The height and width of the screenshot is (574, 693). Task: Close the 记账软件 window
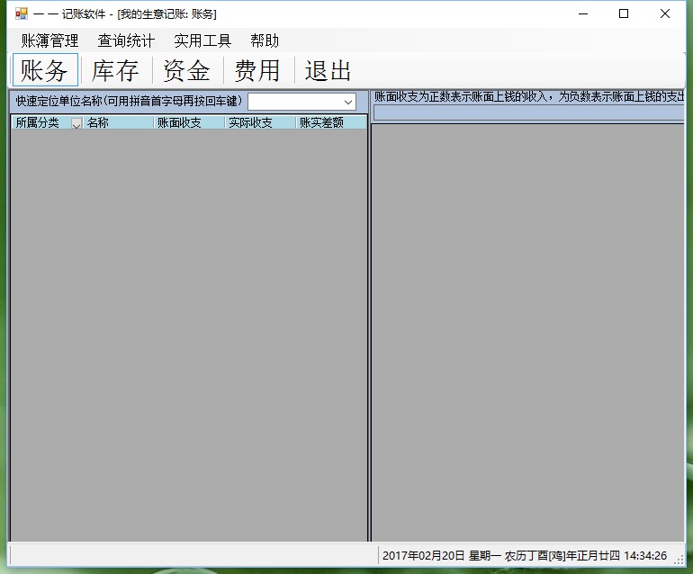[x=665, y=13]
